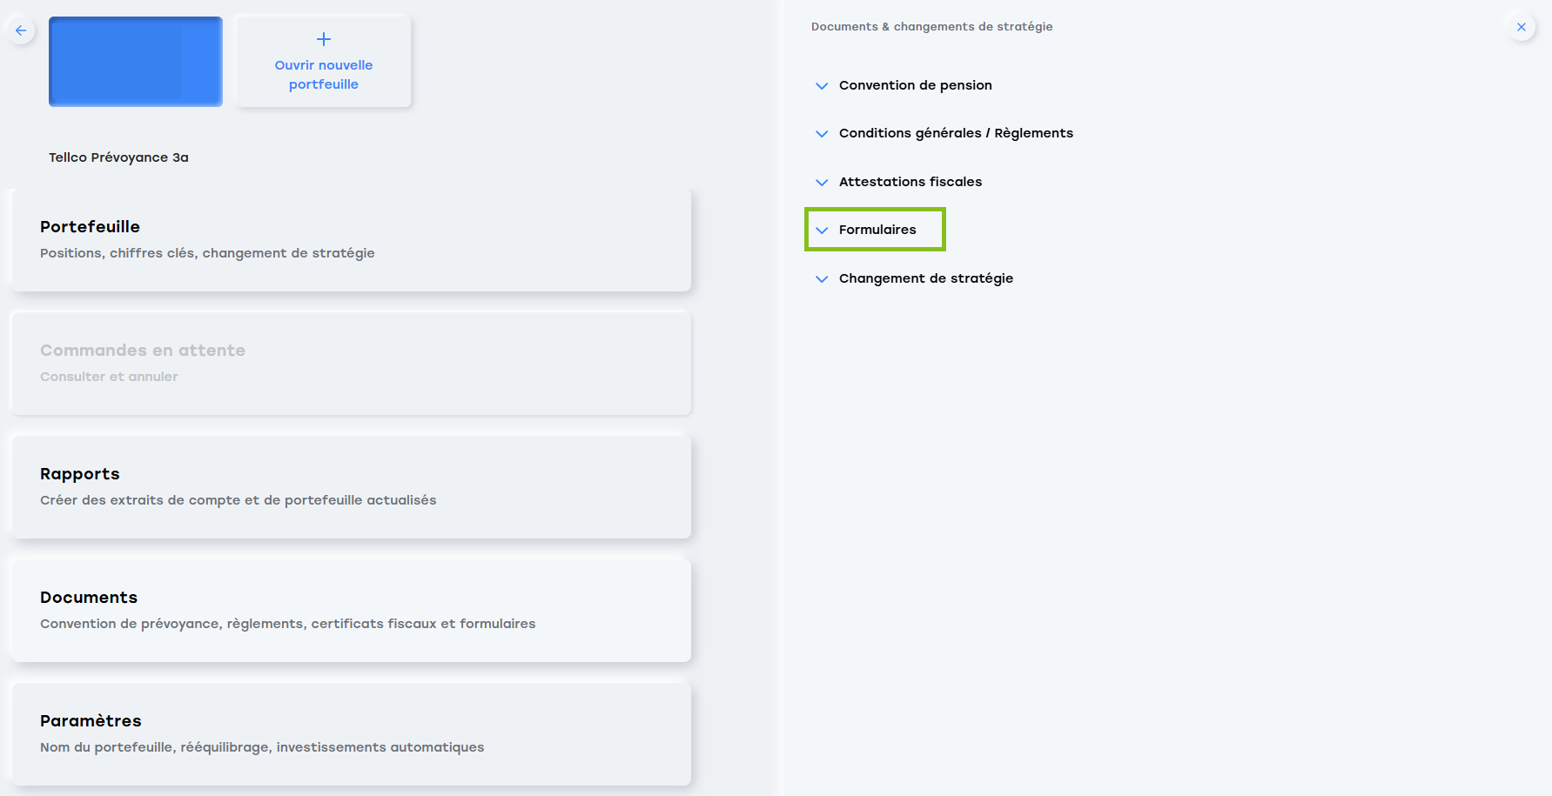This screenshot has height=796, width=1552.
Task: Open the Attestations fiscales section
Action: coord(910,182)
